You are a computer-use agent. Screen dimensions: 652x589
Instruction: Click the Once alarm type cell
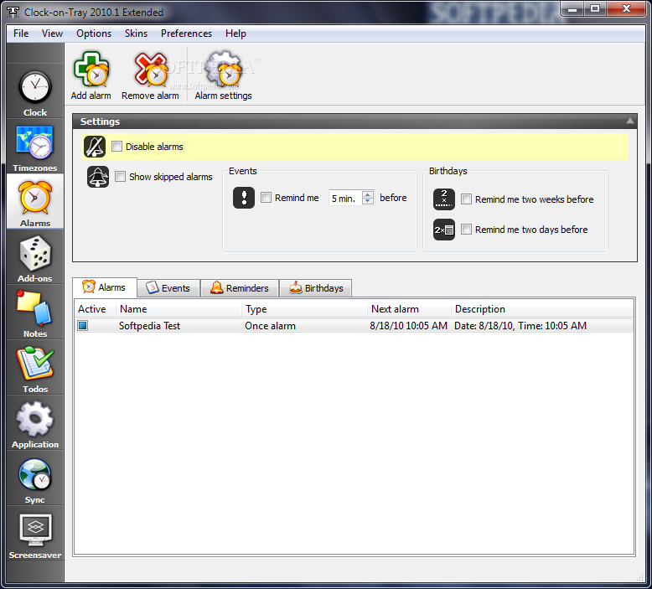(x=271, y=325)
